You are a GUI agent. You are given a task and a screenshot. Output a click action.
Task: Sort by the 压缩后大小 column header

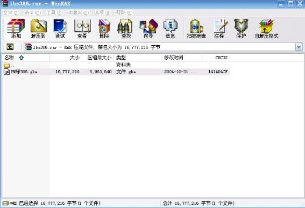point(98,58)
